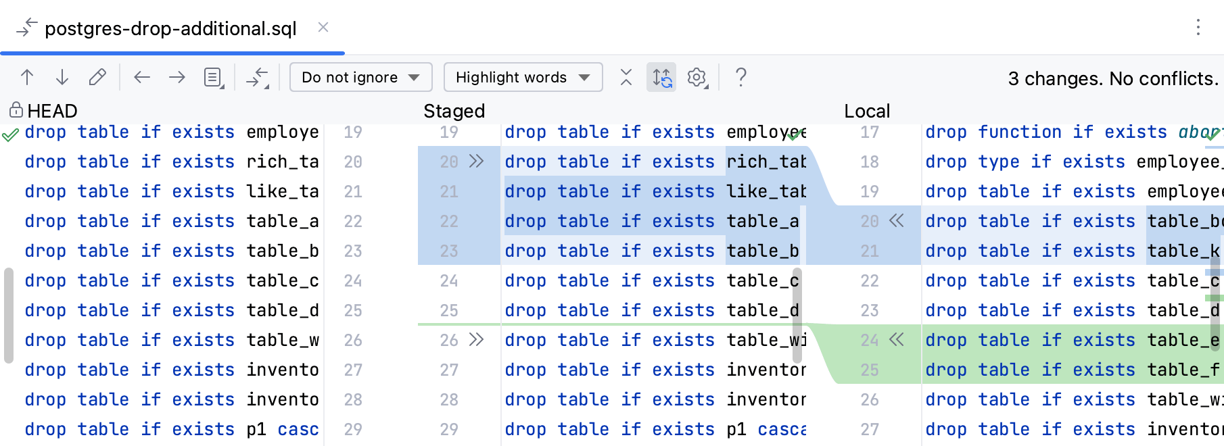Open the diff viewer mode document icon

click(214, 78)
